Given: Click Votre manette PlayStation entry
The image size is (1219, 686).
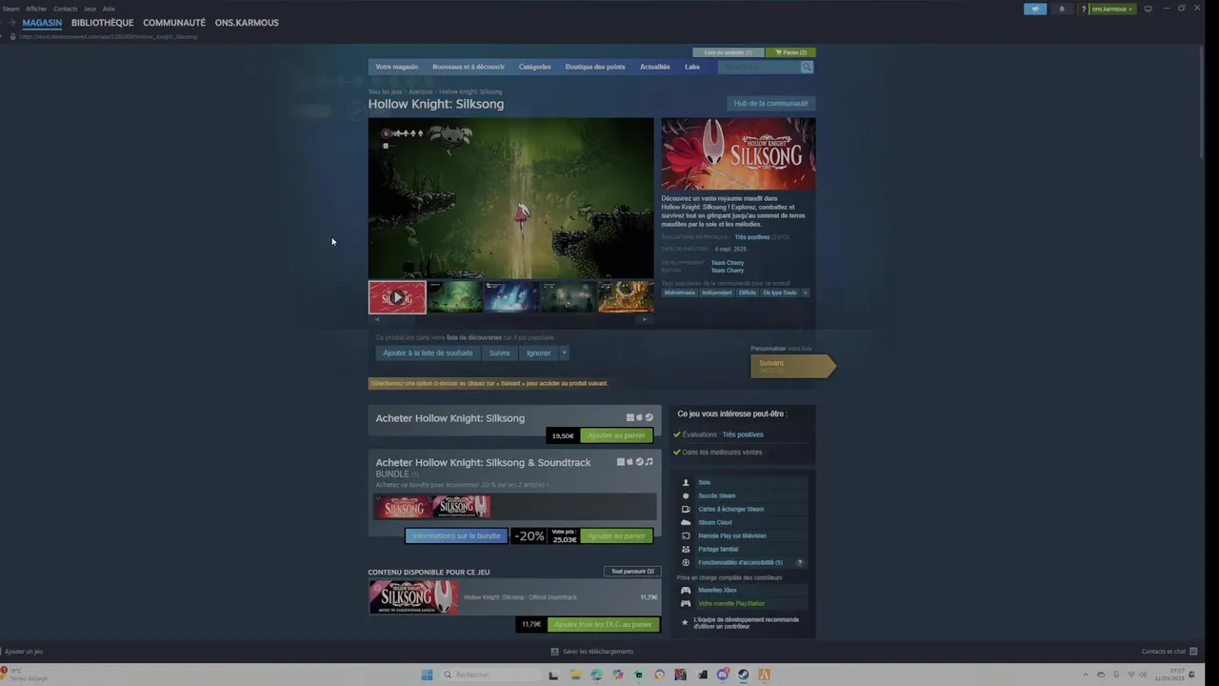Looking at the screenshot, I should coord(743,603).
